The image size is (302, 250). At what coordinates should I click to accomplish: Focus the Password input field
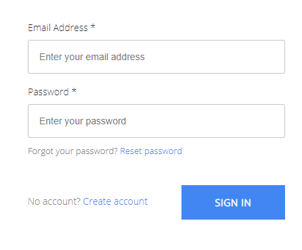tap(156, 121)
